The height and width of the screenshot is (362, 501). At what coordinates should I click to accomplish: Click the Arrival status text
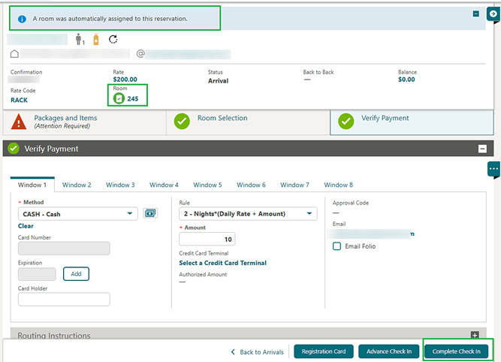pos(219,81)
